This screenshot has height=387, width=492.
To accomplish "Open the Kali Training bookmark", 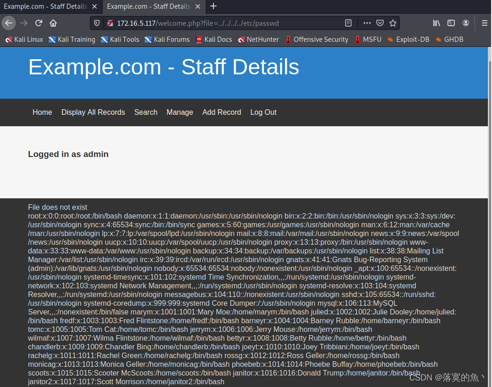I will pos(72,39).
